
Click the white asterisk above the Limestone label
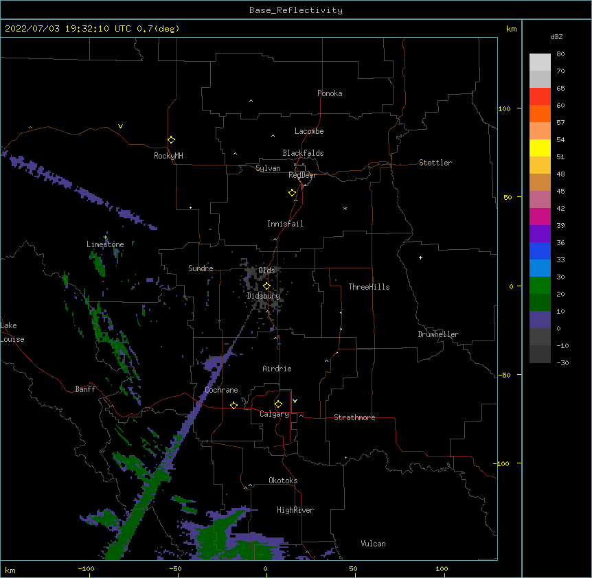[105, 238]
